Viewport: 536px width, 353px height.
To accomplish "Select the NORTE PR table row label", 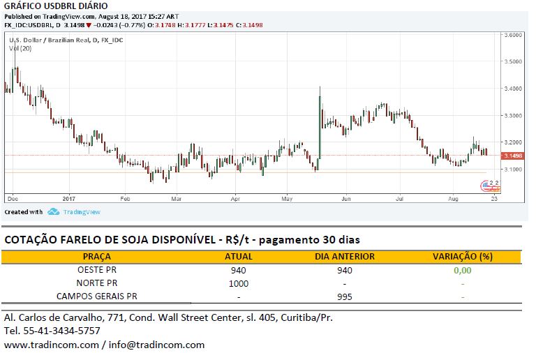I will [x=96, y=283].
